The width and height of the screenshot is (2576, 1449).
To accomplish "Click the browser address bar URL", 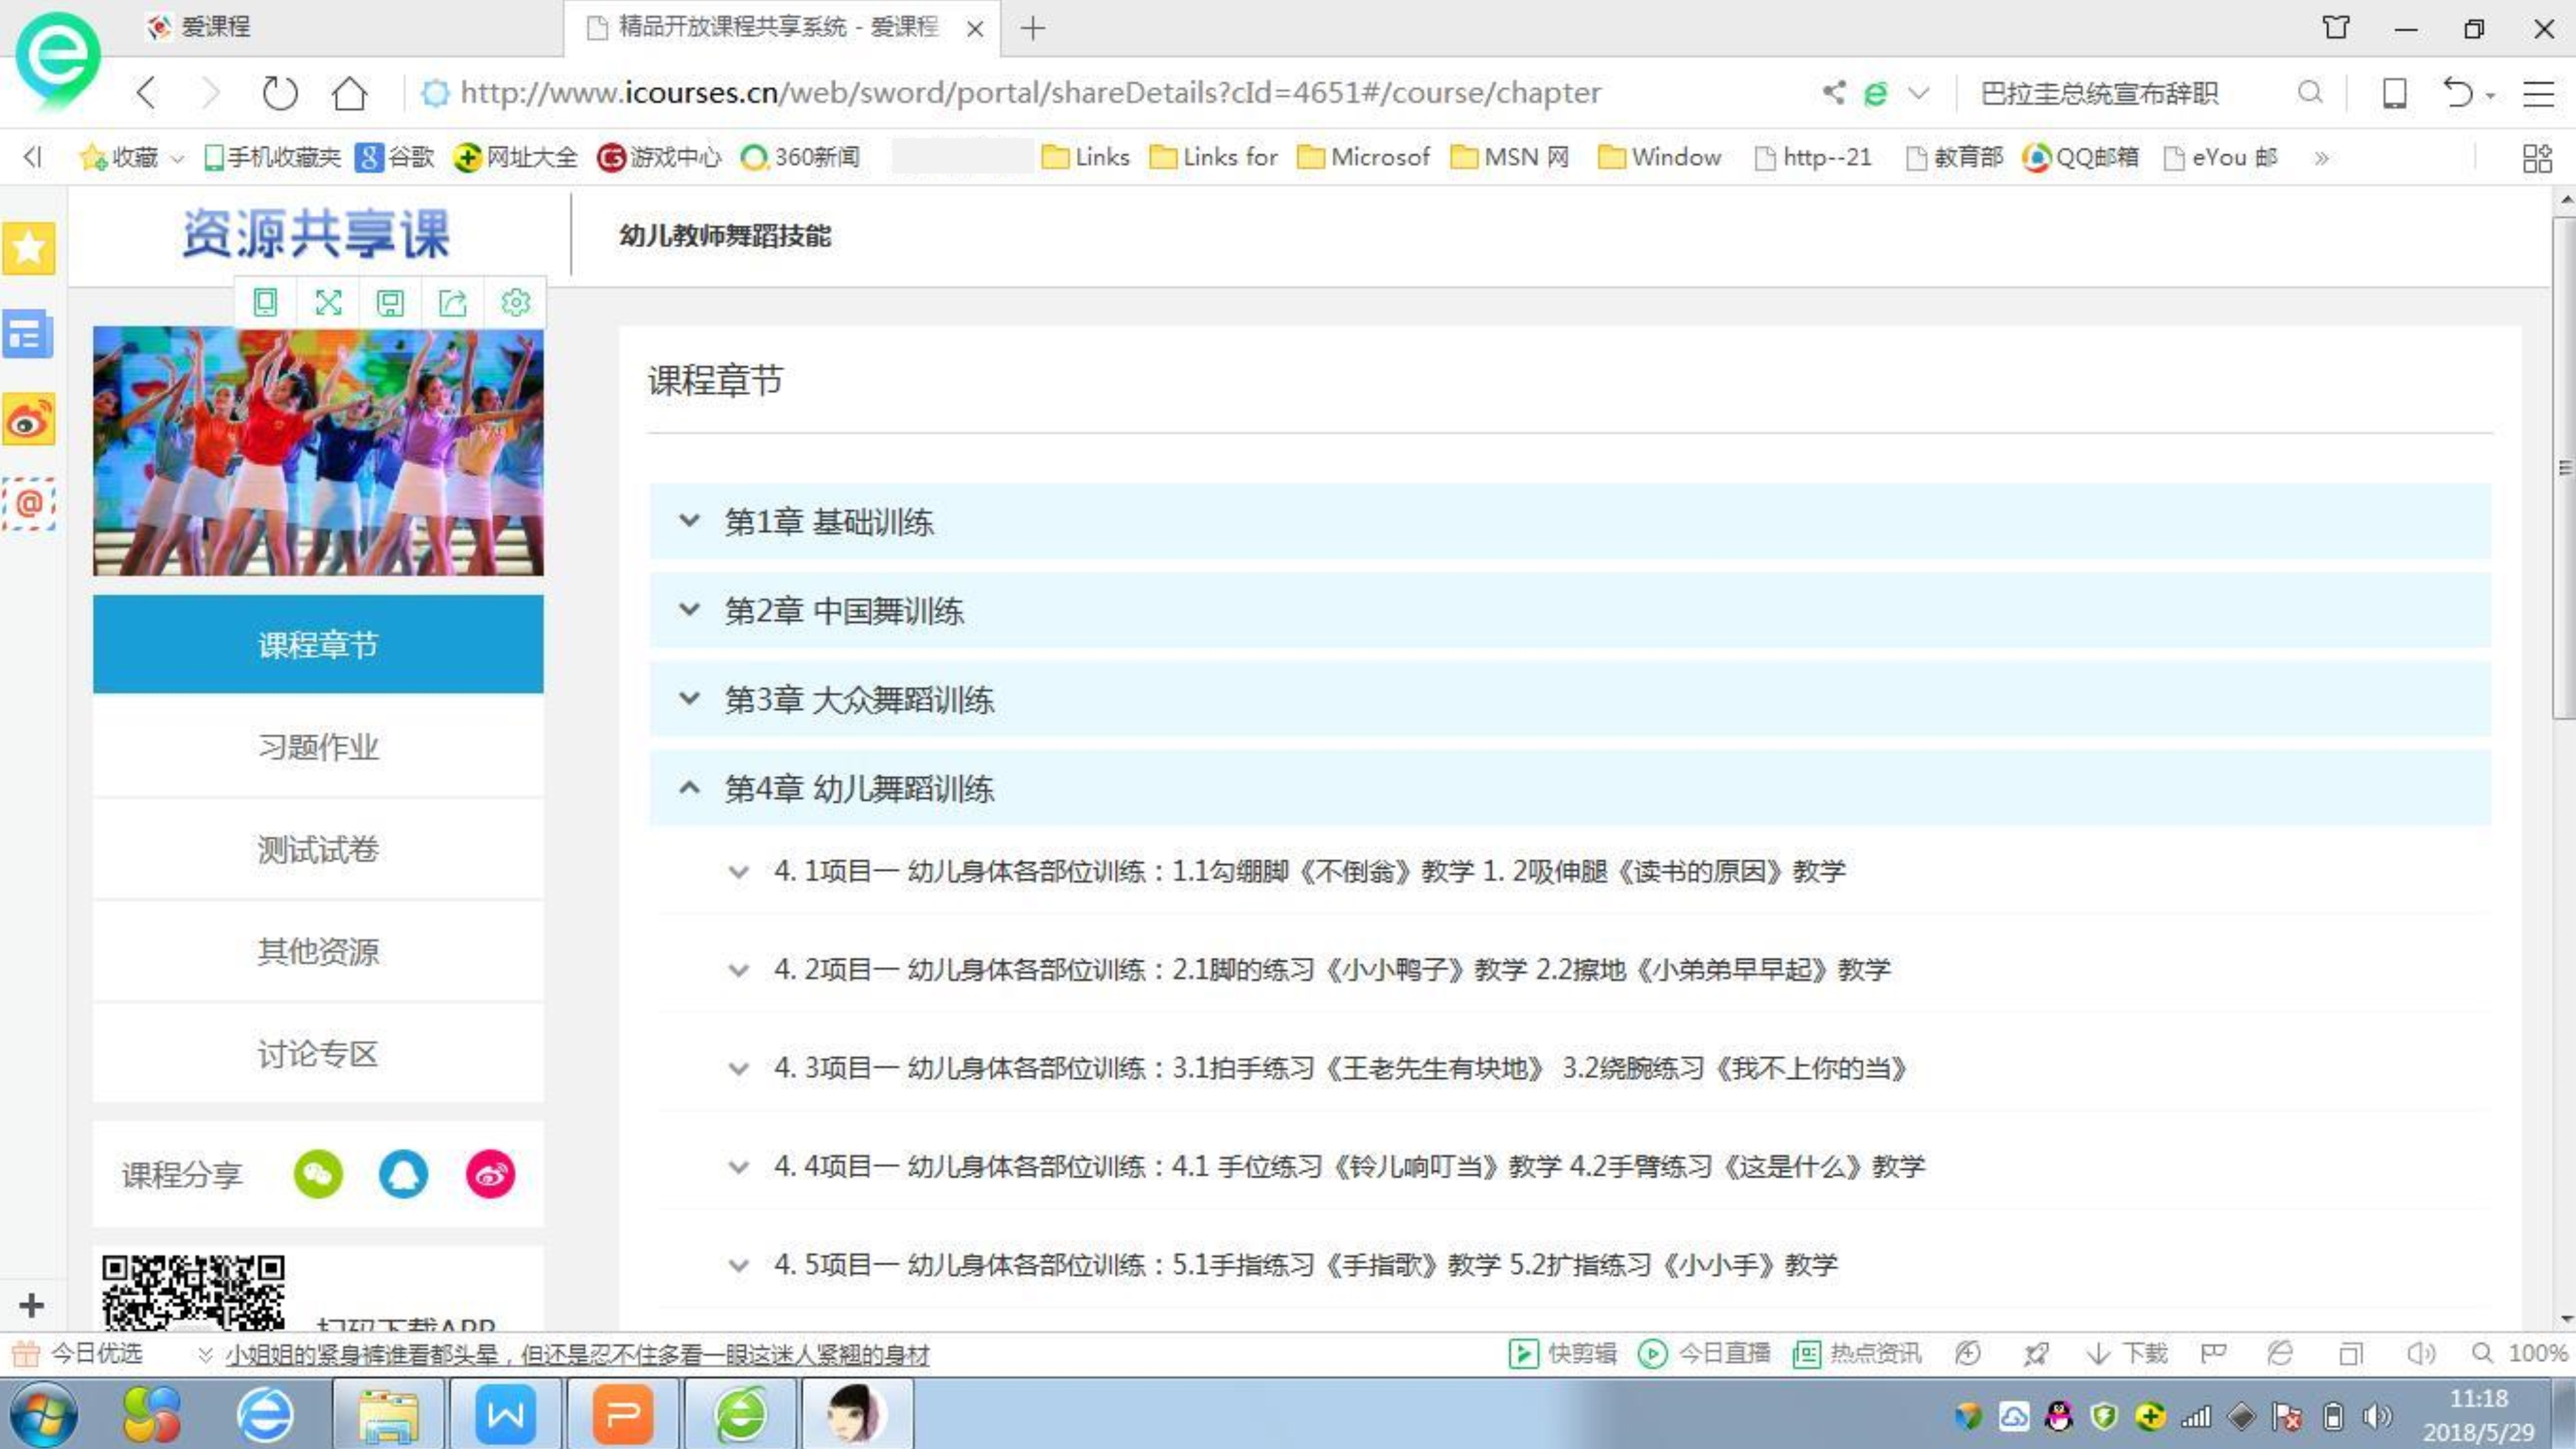I will [1030, 93].
